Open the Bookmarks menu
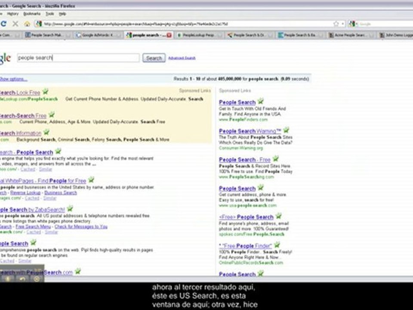 (32, 14)
